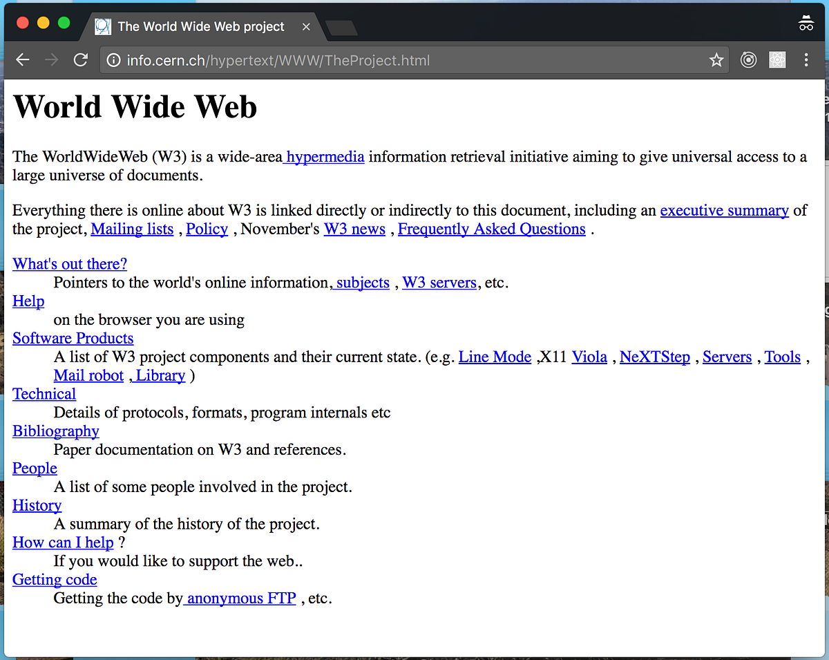Click the forward navigation arrow
Image resolution: width=829 pixels, height=660 pixels.
click(51, 59)
